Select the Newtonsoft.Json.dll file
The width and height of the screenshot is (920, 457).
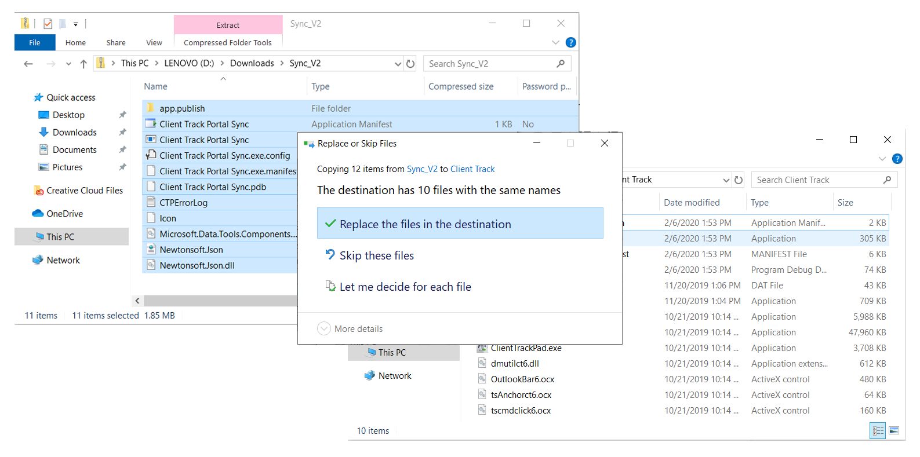point(197,265)
